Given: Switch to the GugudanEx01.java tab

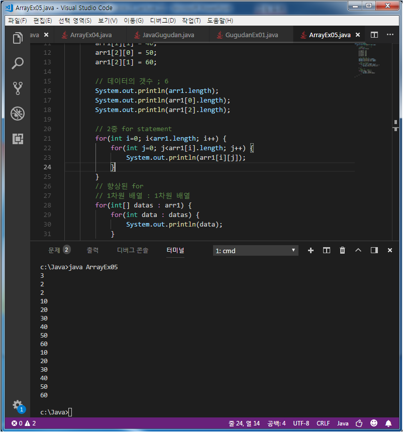Looking at the screenshot, I should pos(251,35).
